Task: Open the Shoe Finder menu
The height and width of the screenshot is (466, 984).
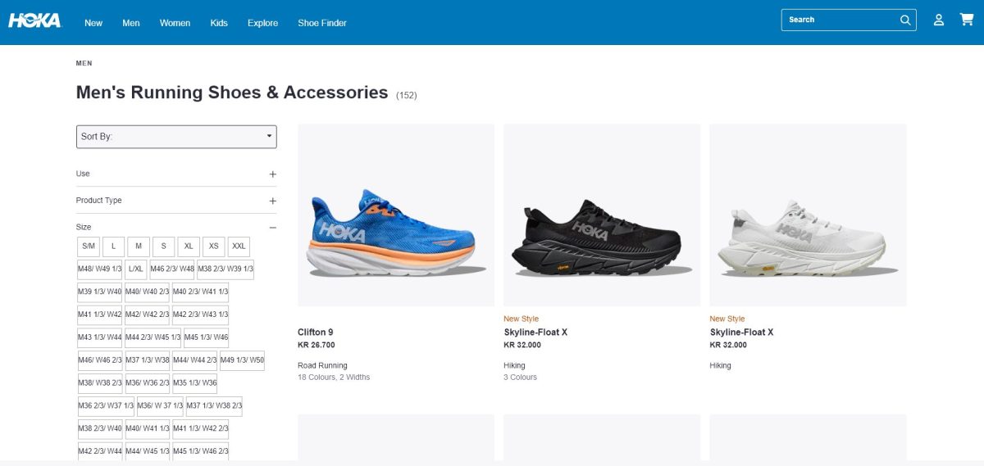Action: (x=322, y=23)
